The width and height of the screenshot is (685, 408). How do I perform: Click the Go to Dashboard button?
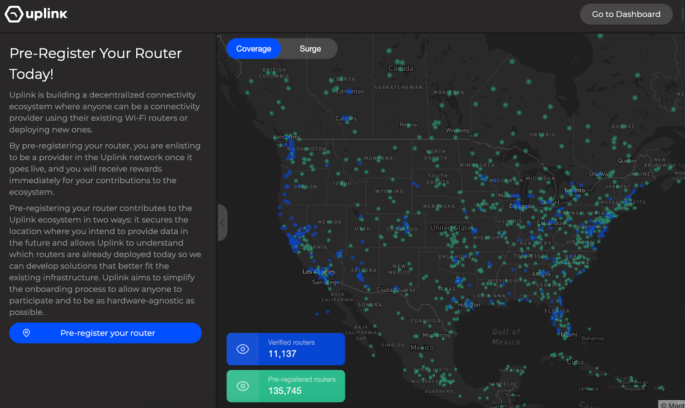[626, 14]
